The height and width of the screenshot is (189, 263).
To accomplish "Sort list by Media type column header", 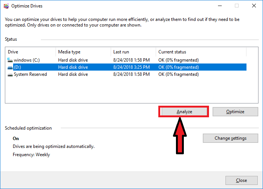I will [83, 52].
